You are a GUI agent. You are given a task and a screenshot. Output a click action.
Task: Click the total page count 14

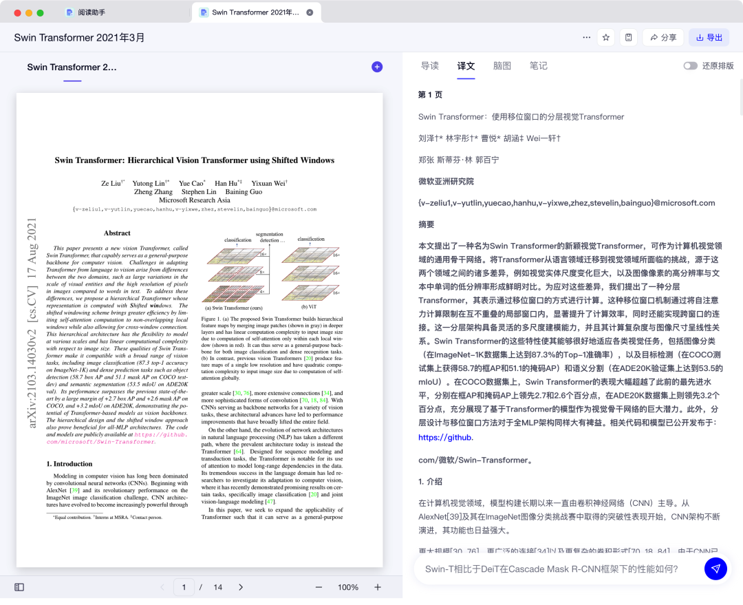218,587
